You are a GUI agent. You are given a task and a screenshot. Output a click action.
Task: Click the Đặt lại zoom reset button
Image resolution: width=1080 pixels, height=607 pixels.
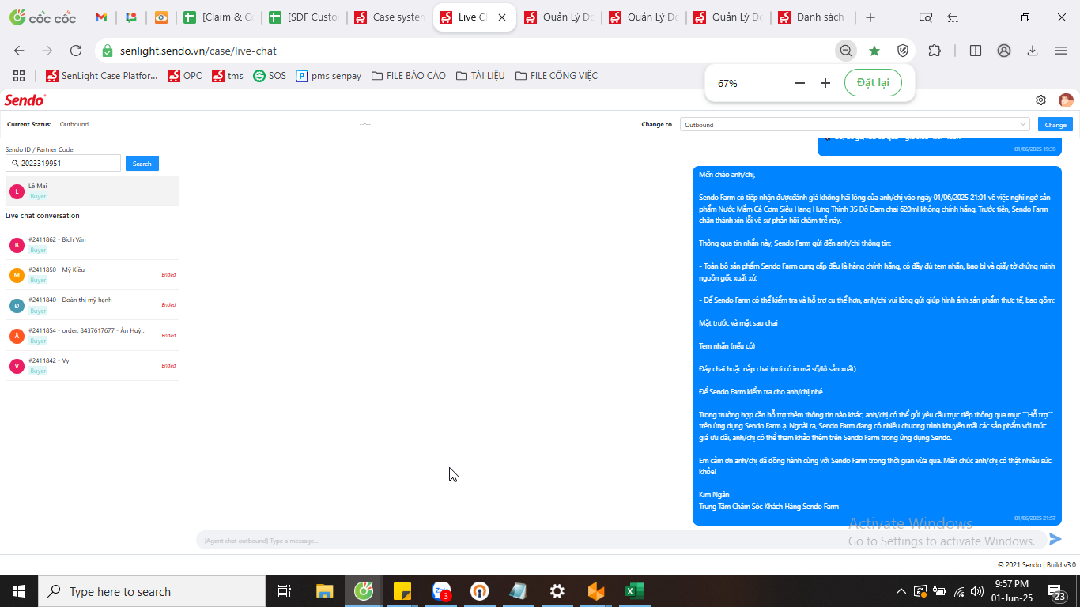pos(873,83)
